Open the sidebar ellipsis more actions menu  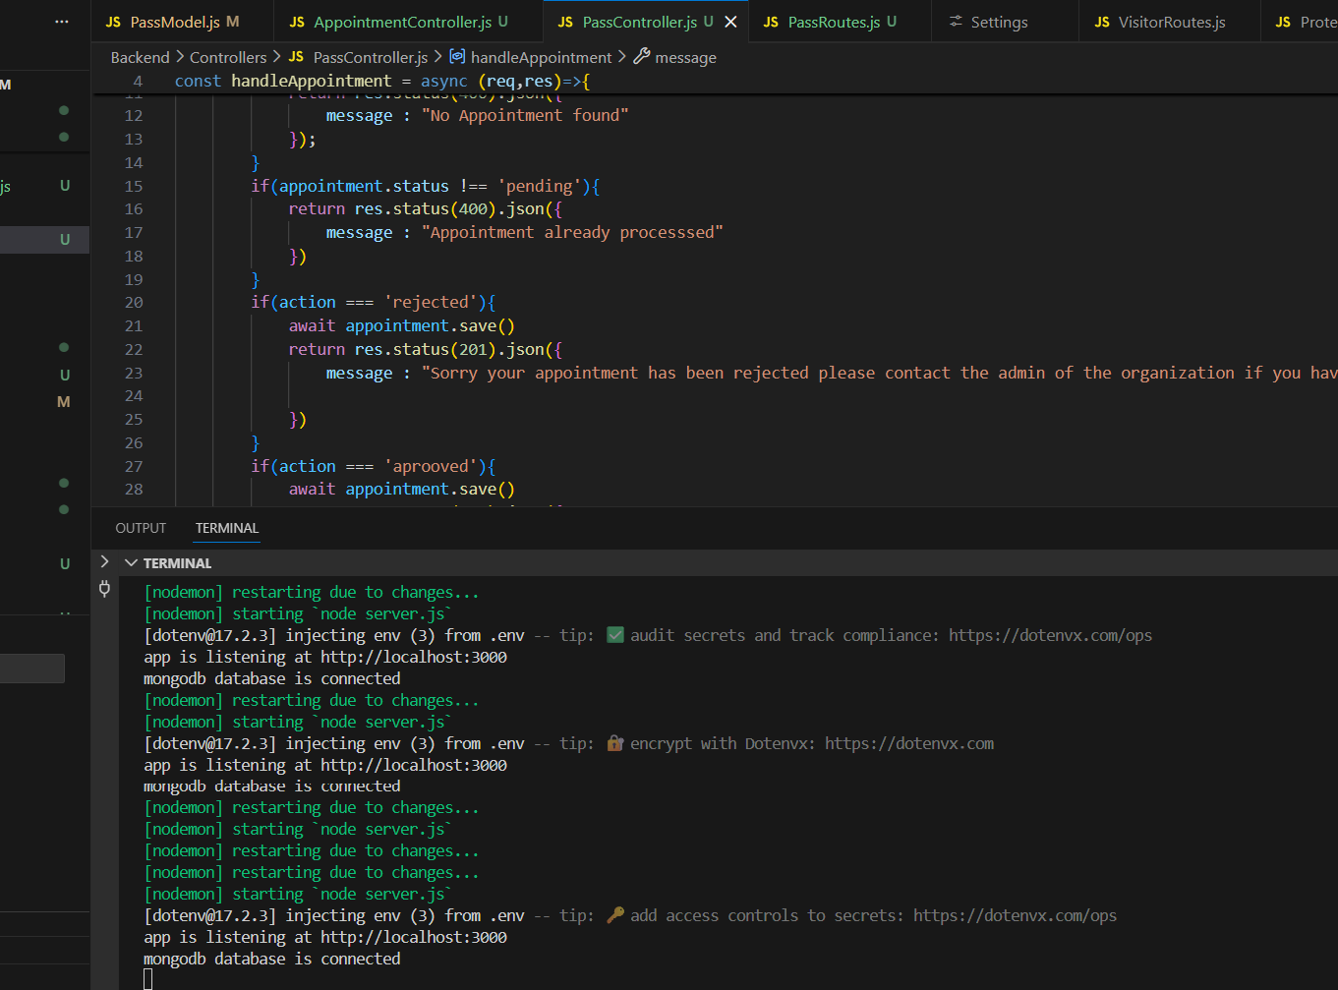click(x=62, y=22)
